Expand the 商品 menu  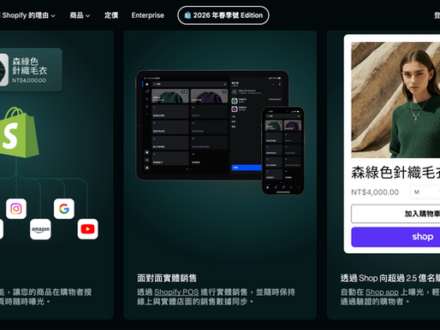click(x=80, y=15)
